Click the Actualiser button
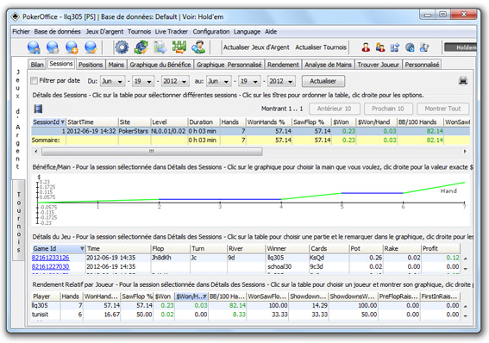The width and height of the screenshot is (489, 343). pyautogui.click(x=323, y=81)
